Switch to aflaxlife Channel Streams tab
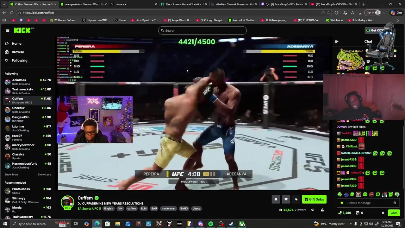 click(234, 4)
